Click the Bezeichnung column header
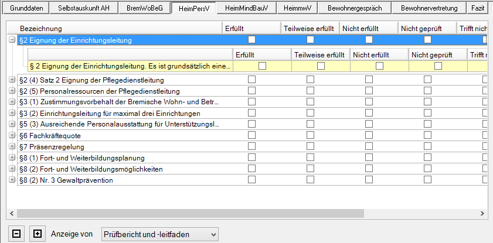 point(117,29)
